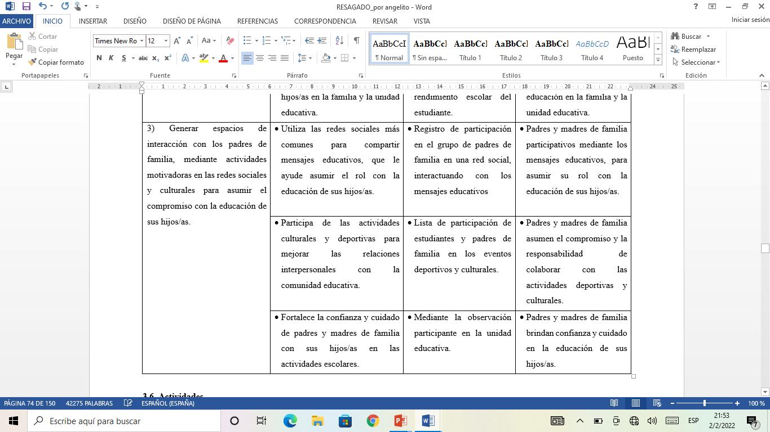Save the document with the floppy disk icon
The width and height of the screenshot is (770, 432).
(x=26, y=7)
